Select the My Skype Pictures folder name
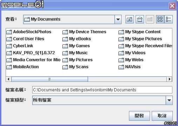The width and height of the screenshot is (178, 126). click(144, 39)
